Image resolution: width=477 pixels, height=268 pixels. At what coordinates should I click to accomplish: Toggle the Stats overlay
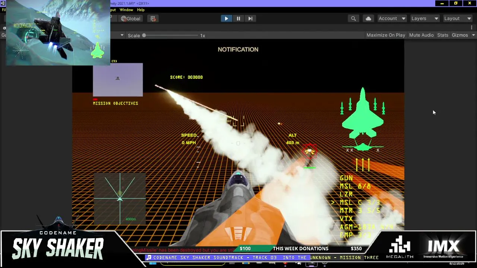[443, 35]
